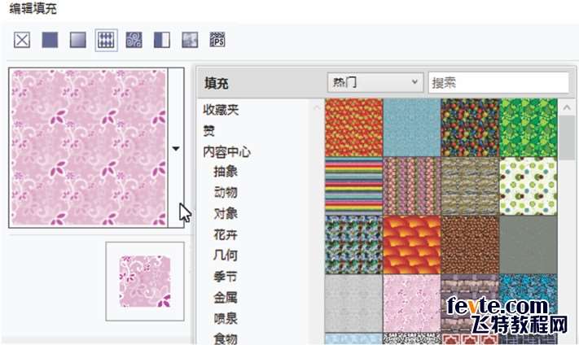
Task: Select the 对象 category
Action: pos(226,213)
